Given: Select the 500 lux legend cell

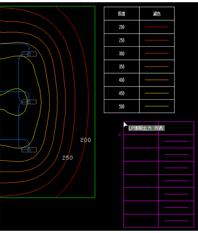Looking at the screenshot, I should (x=121, y=106).
